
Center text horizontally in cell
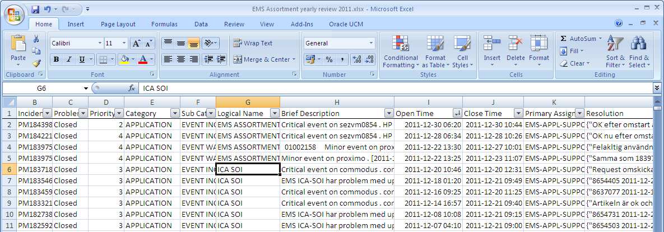pos(181,59)
